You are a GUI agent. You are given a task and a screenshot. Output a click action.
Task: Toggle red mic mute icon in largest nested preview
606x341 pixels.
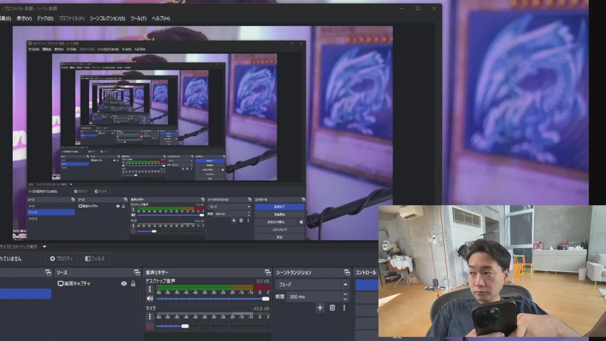(x=134, y=231)
